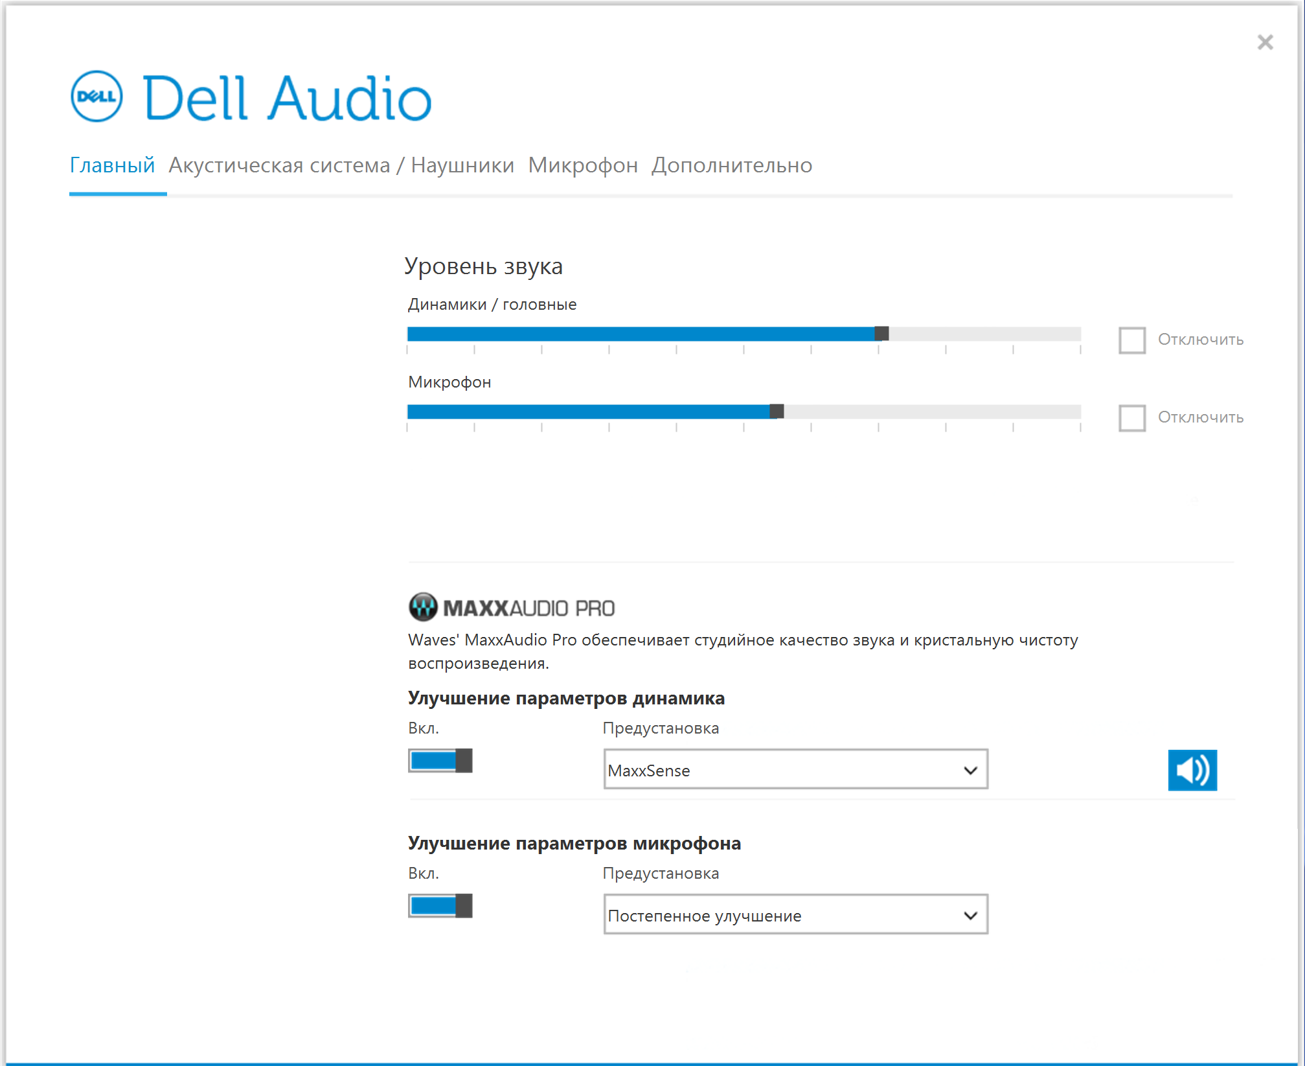Click the MaxxAudio Pro logo
The image size is (1305, 1066).
pos(512,607)
